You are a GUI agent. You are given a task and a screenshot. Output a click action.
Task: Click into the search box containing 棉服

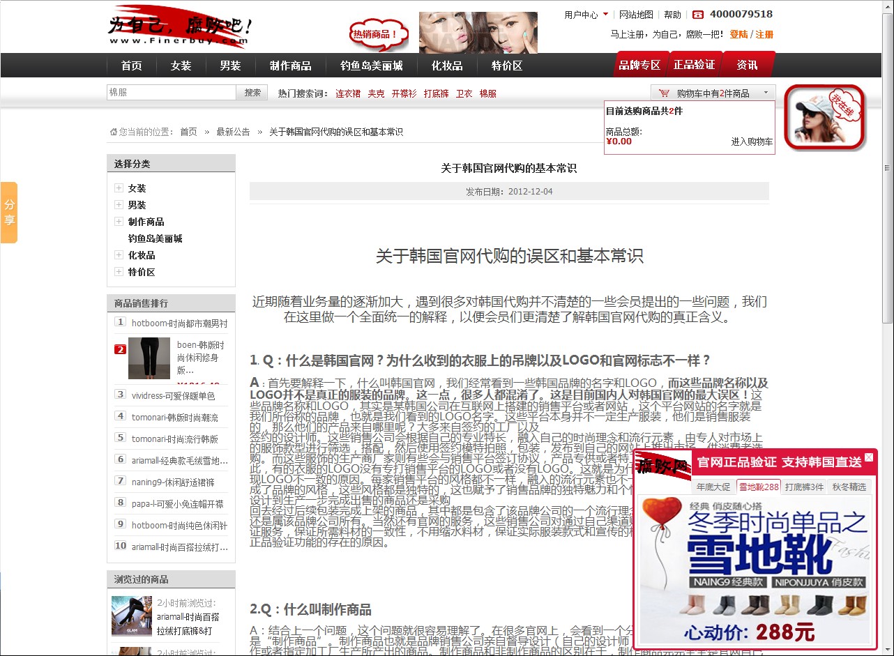tap(172, 92)
